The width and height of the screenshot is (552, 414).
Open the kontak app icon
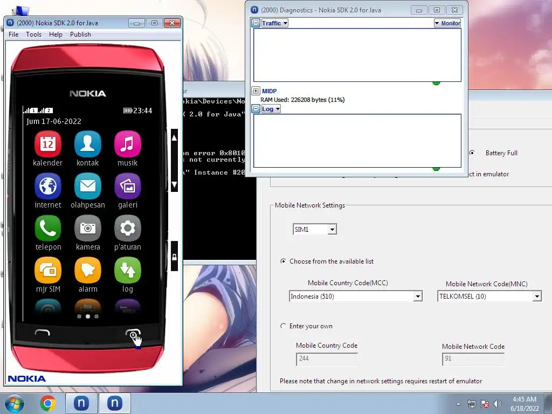click(x=88, y=144)
